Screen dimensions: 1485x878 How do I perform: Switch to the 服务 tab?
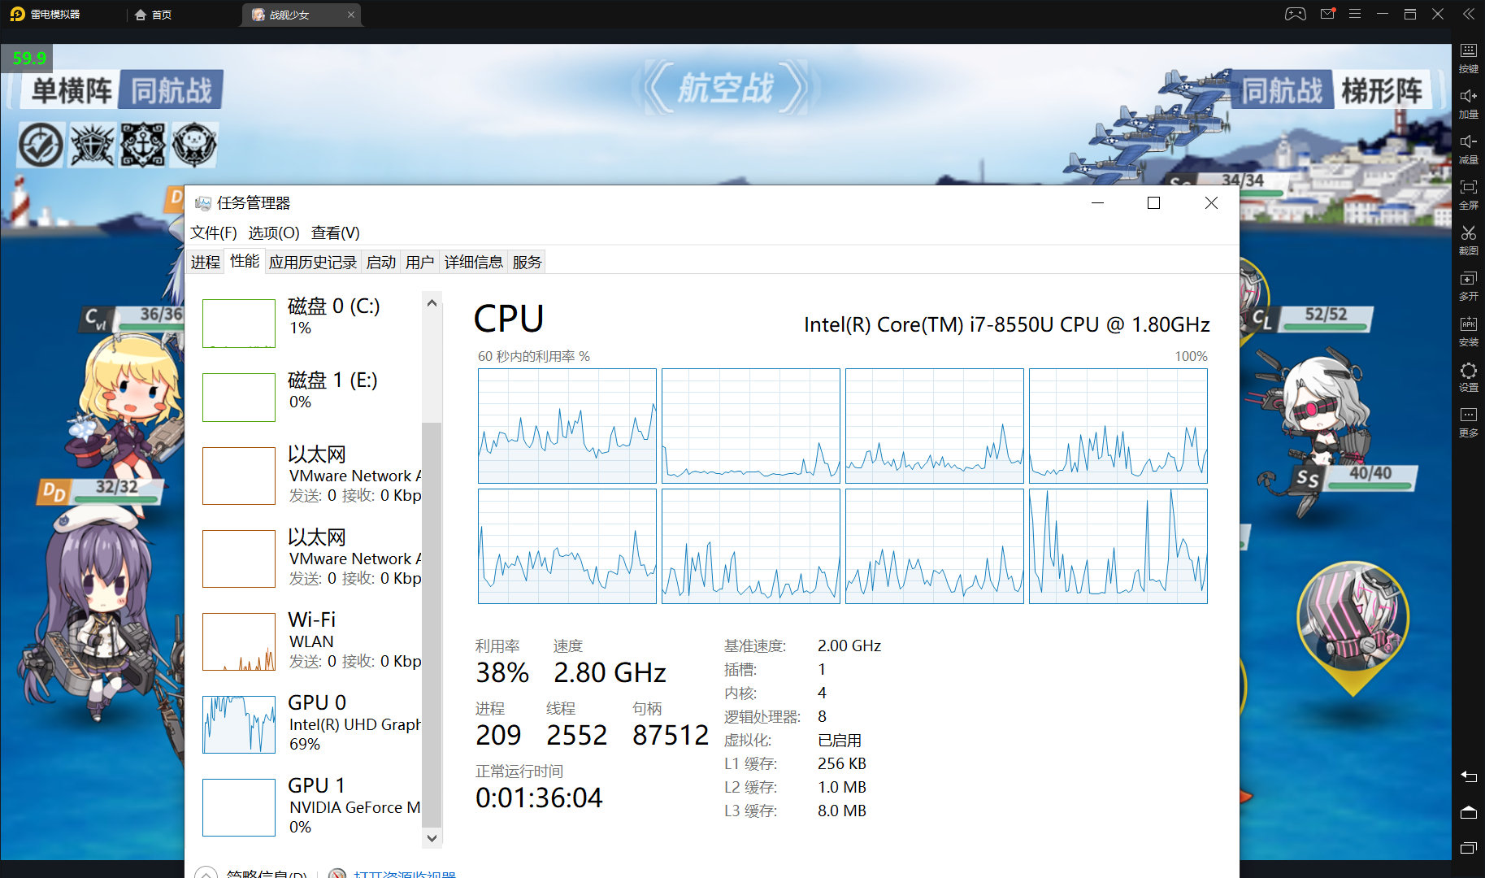click(x=527, y=262)
